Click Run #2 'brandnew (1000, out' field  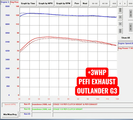(42, 109)
